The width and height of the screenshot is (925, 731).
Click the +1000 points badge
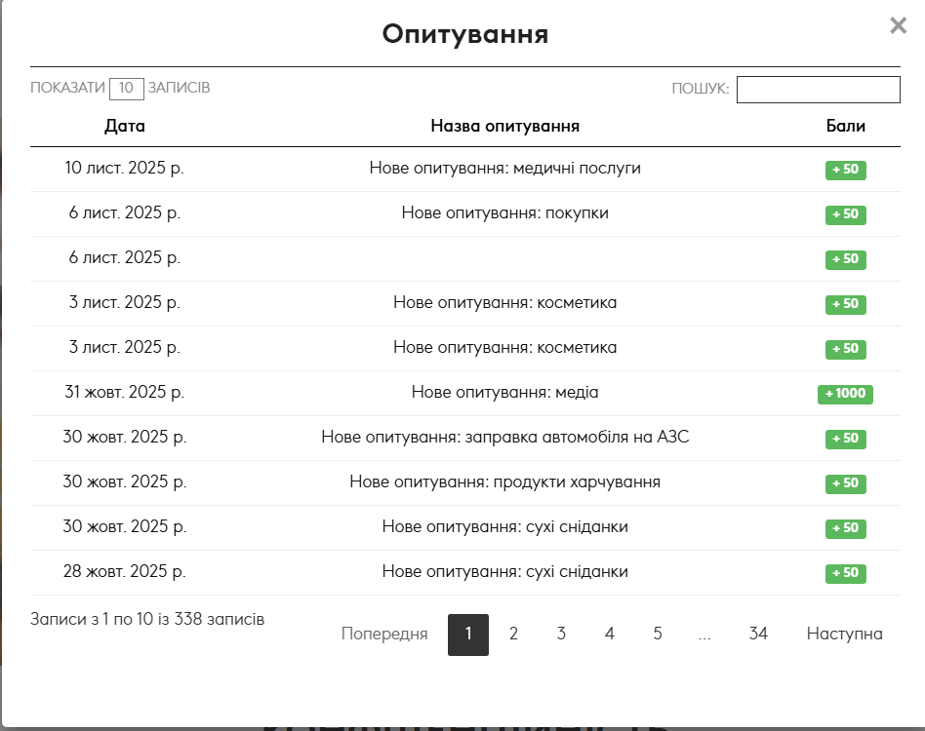[845, 394]
